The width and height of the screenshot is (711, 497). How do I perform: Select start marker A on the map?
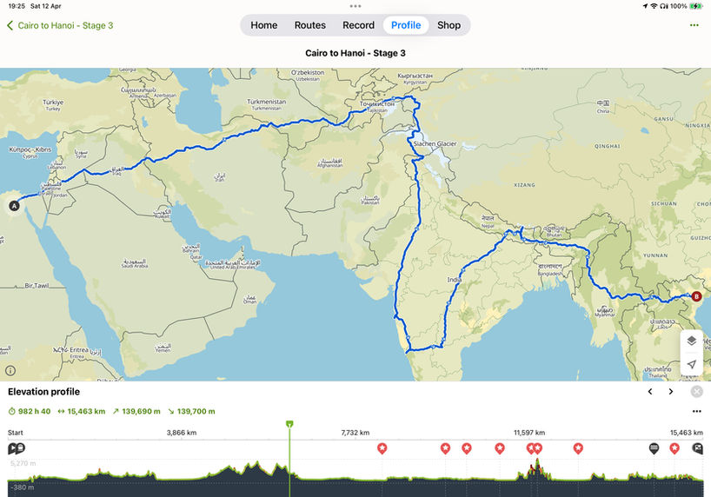pyautogui.click(x=15, y=206)
